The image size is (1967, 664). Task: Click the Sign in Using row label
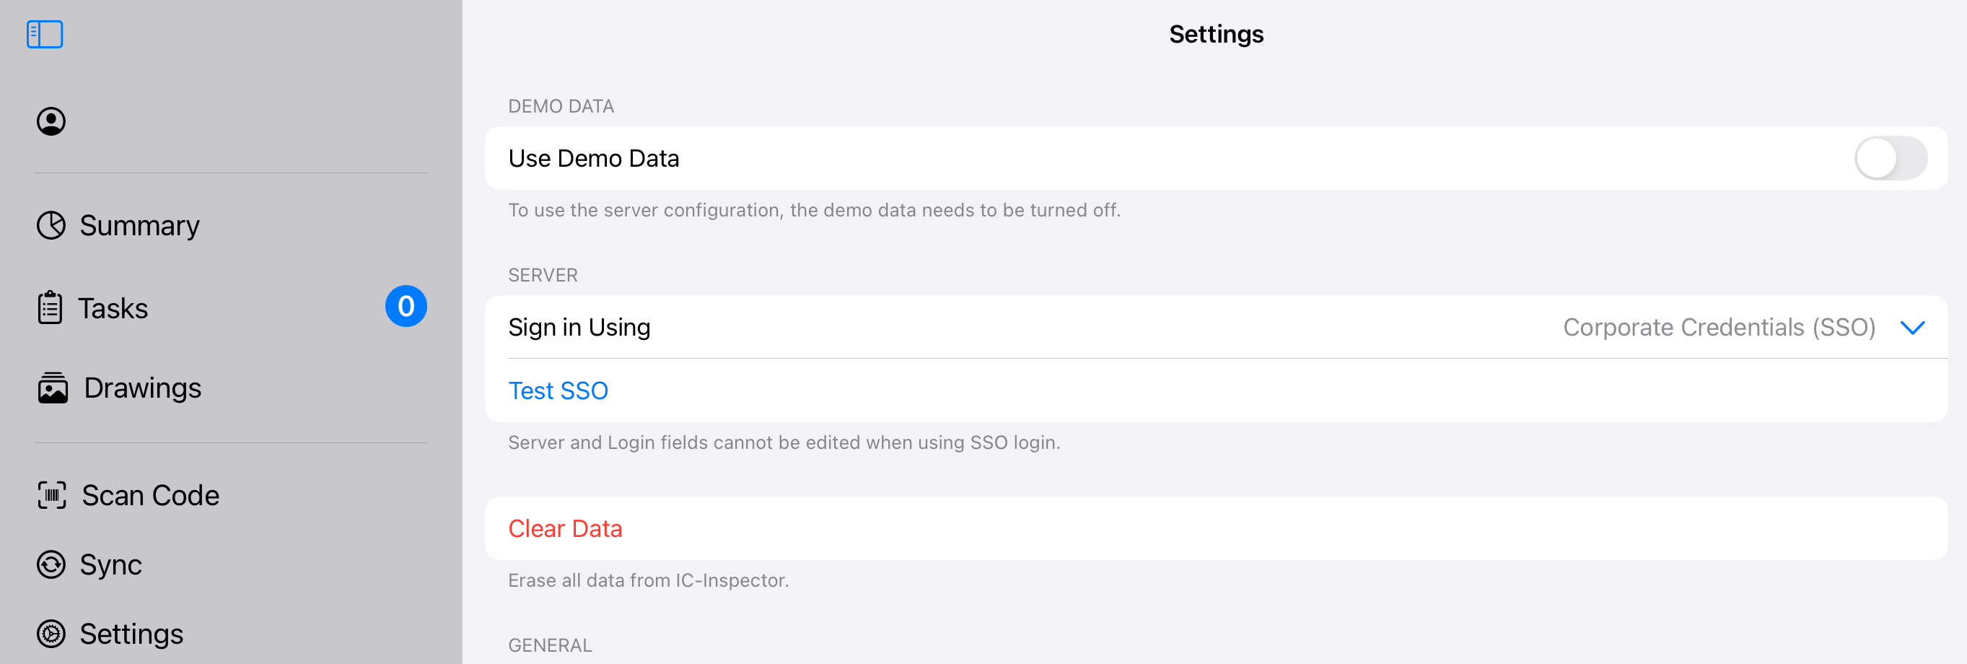click(x=579, y=328)
